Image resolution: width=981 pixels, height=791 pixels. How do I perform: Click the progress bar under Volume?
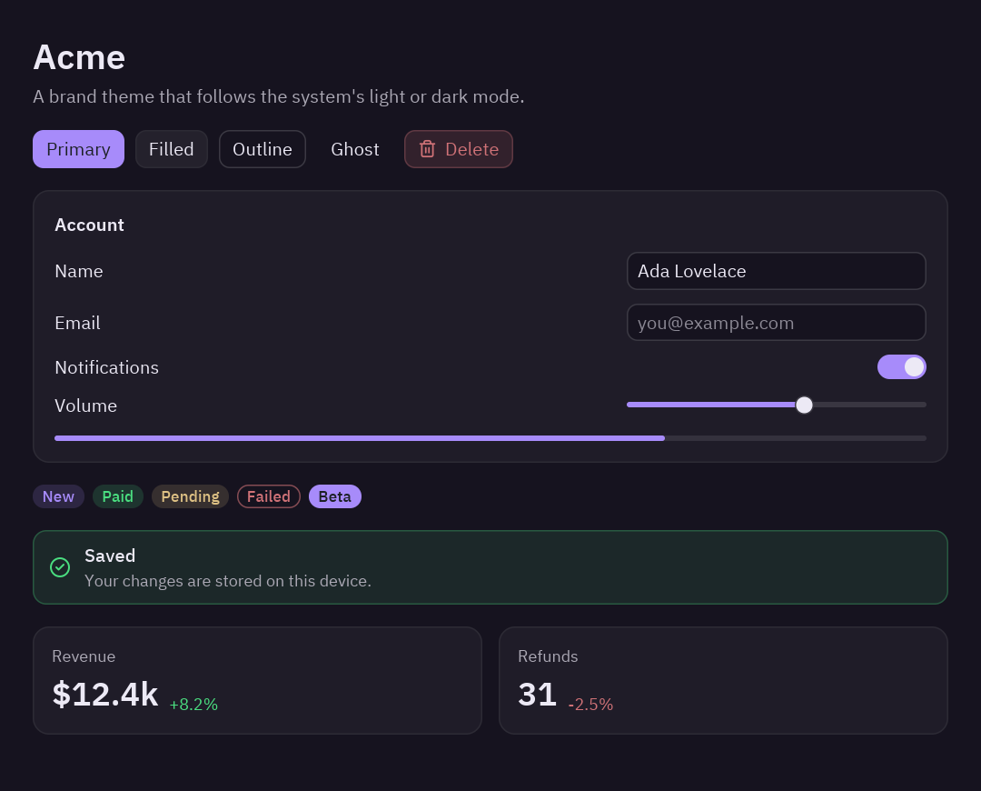tap(490, 438)
